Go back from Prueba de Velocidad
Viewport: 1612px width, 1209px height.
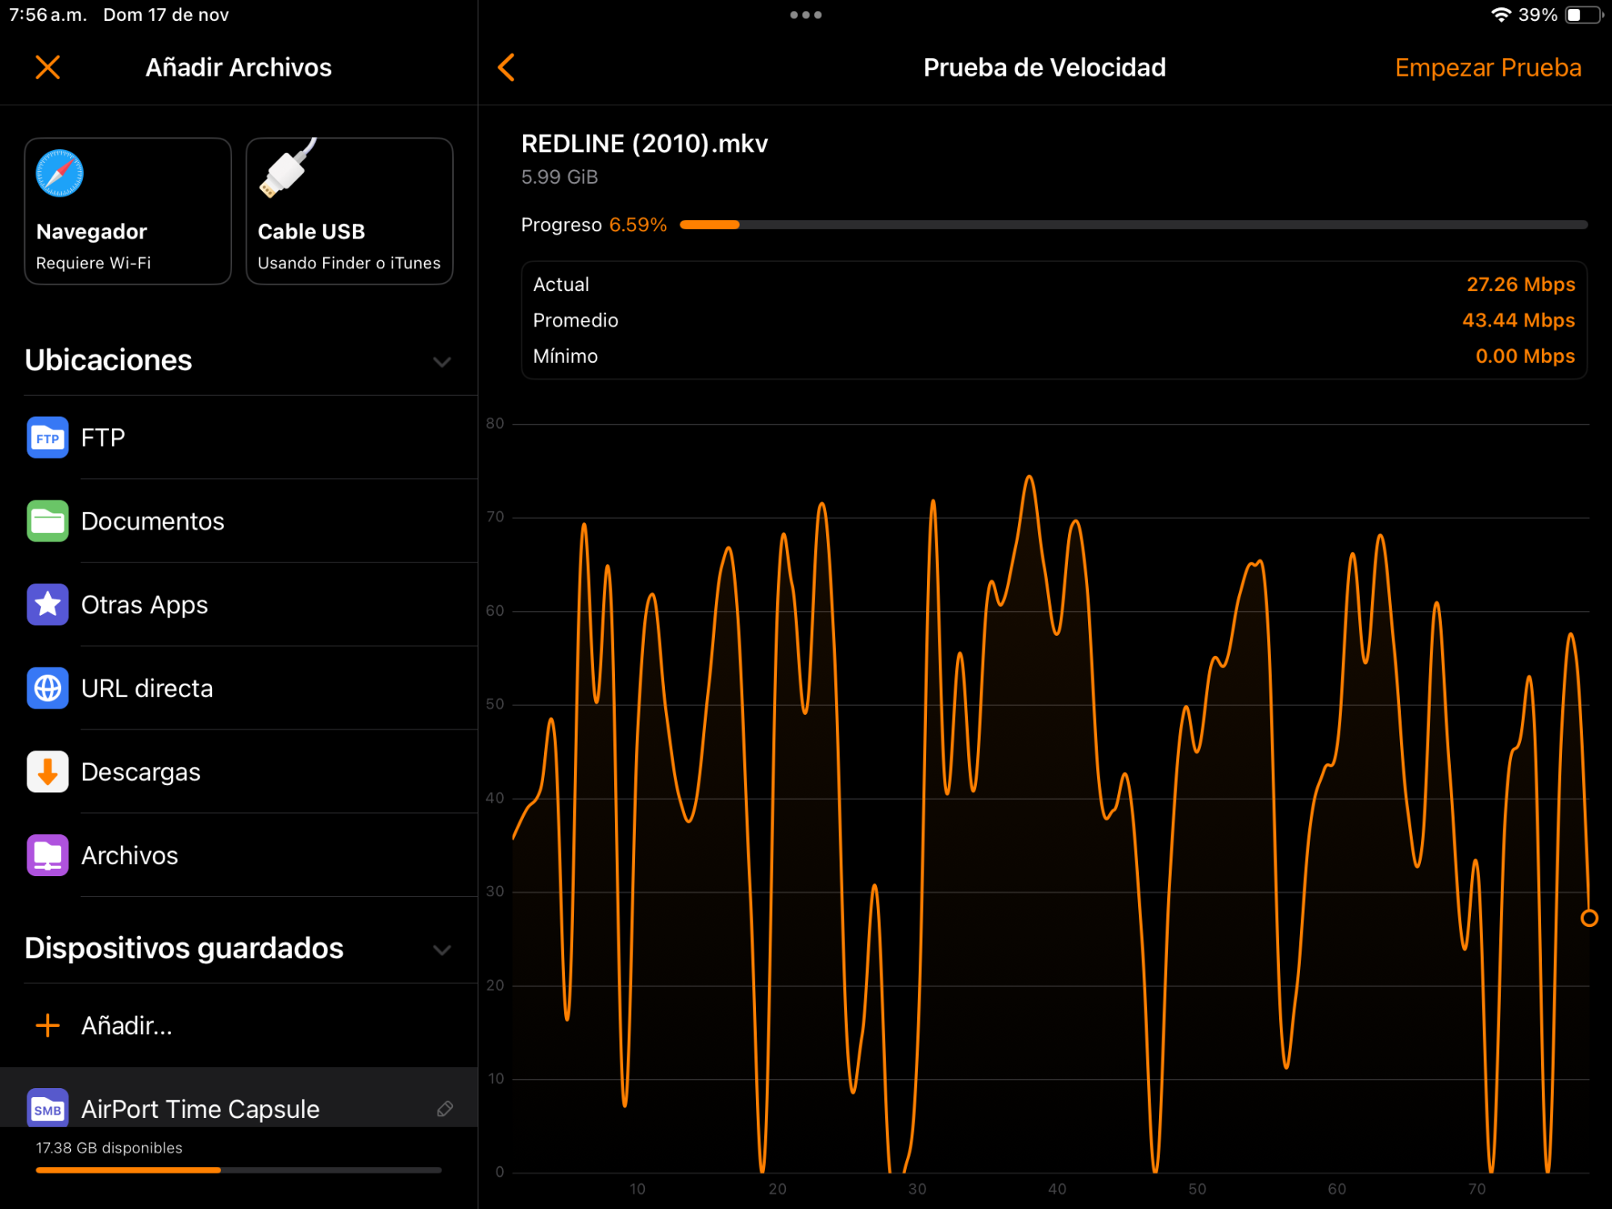(x=506, y=68)
